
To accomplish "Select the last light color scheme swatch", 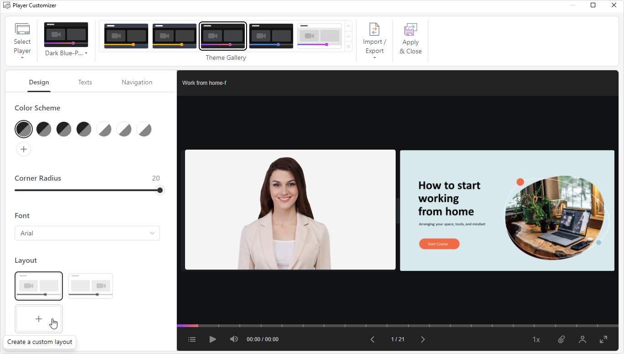I will click(x=144, y=129).
